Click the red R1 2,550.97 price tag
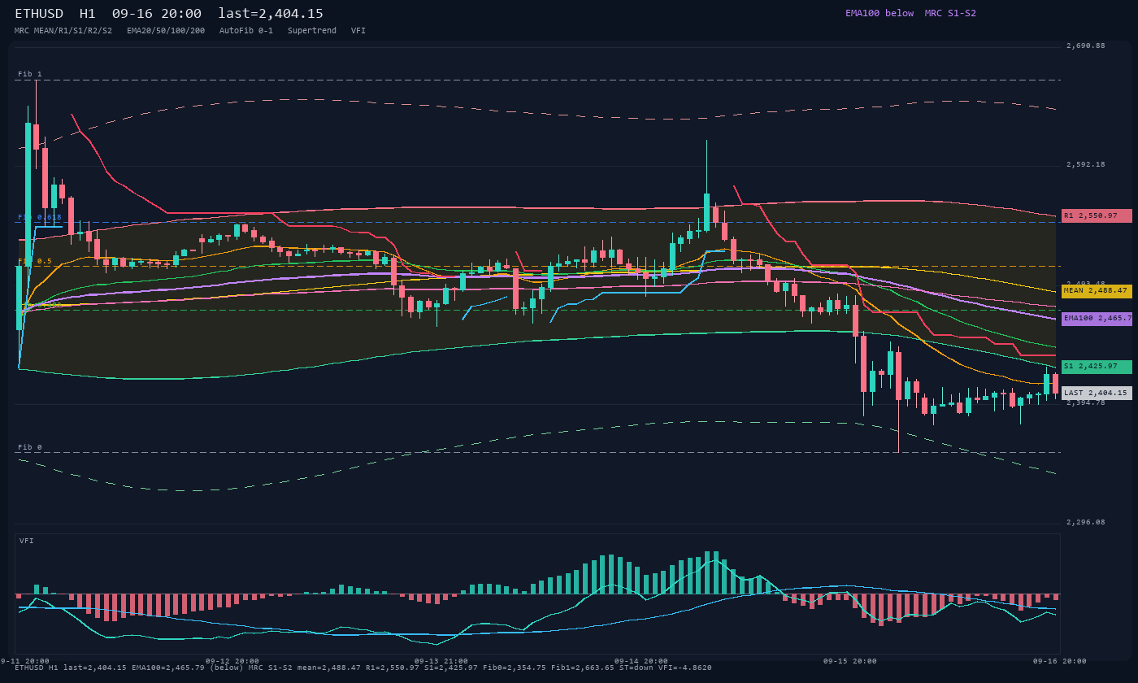 coord(1097,215)
